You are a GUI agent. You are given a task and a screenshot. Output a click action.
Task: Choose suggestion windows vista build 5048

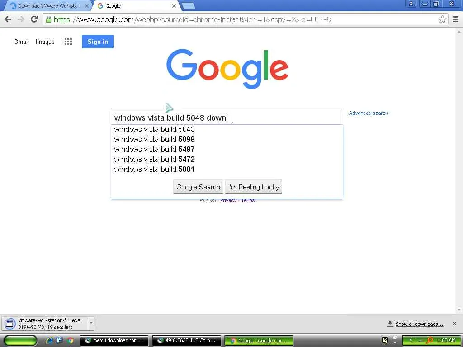click(227, 129)
